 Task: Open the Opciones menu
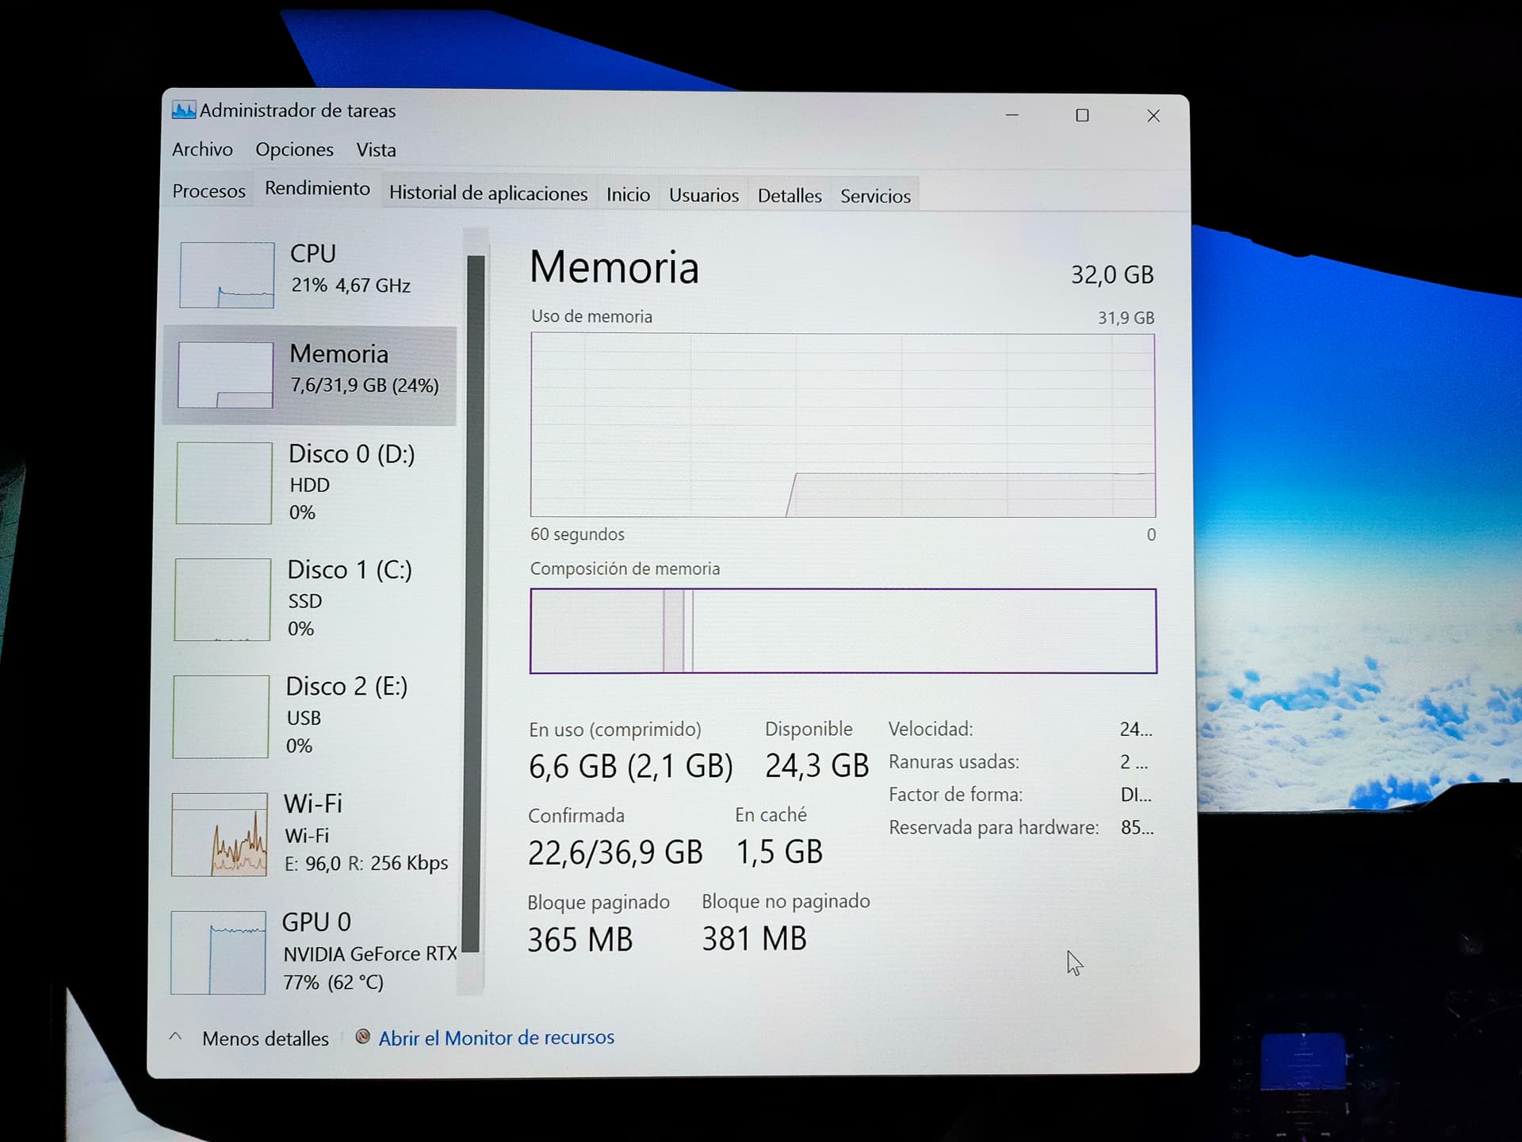pyautogui.click(x=294, y=149)
